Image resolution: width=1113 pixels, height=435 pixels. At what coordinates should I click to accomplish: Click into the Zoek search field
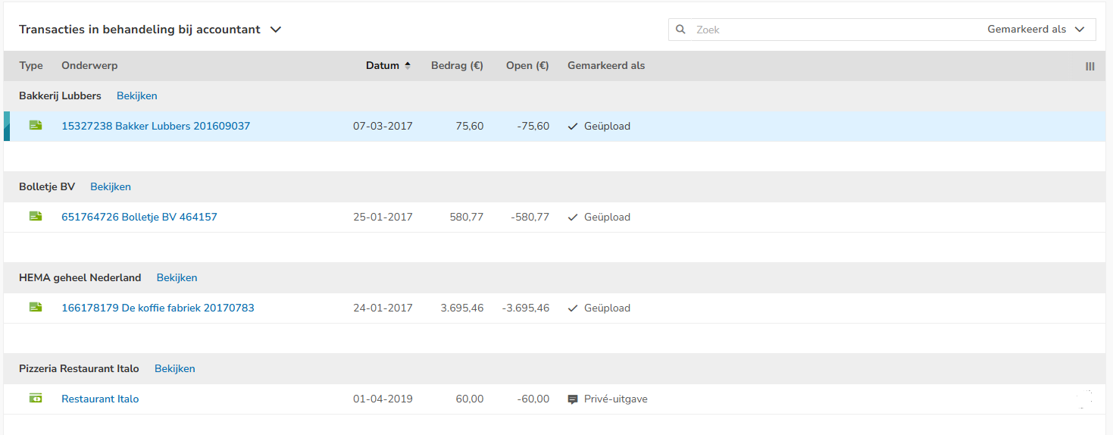point(833,30)
